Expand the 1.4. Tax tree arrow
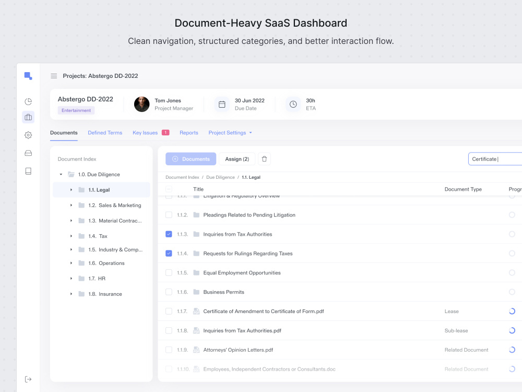The height and width of the screenshot is (392, 522). coord(71,236)
